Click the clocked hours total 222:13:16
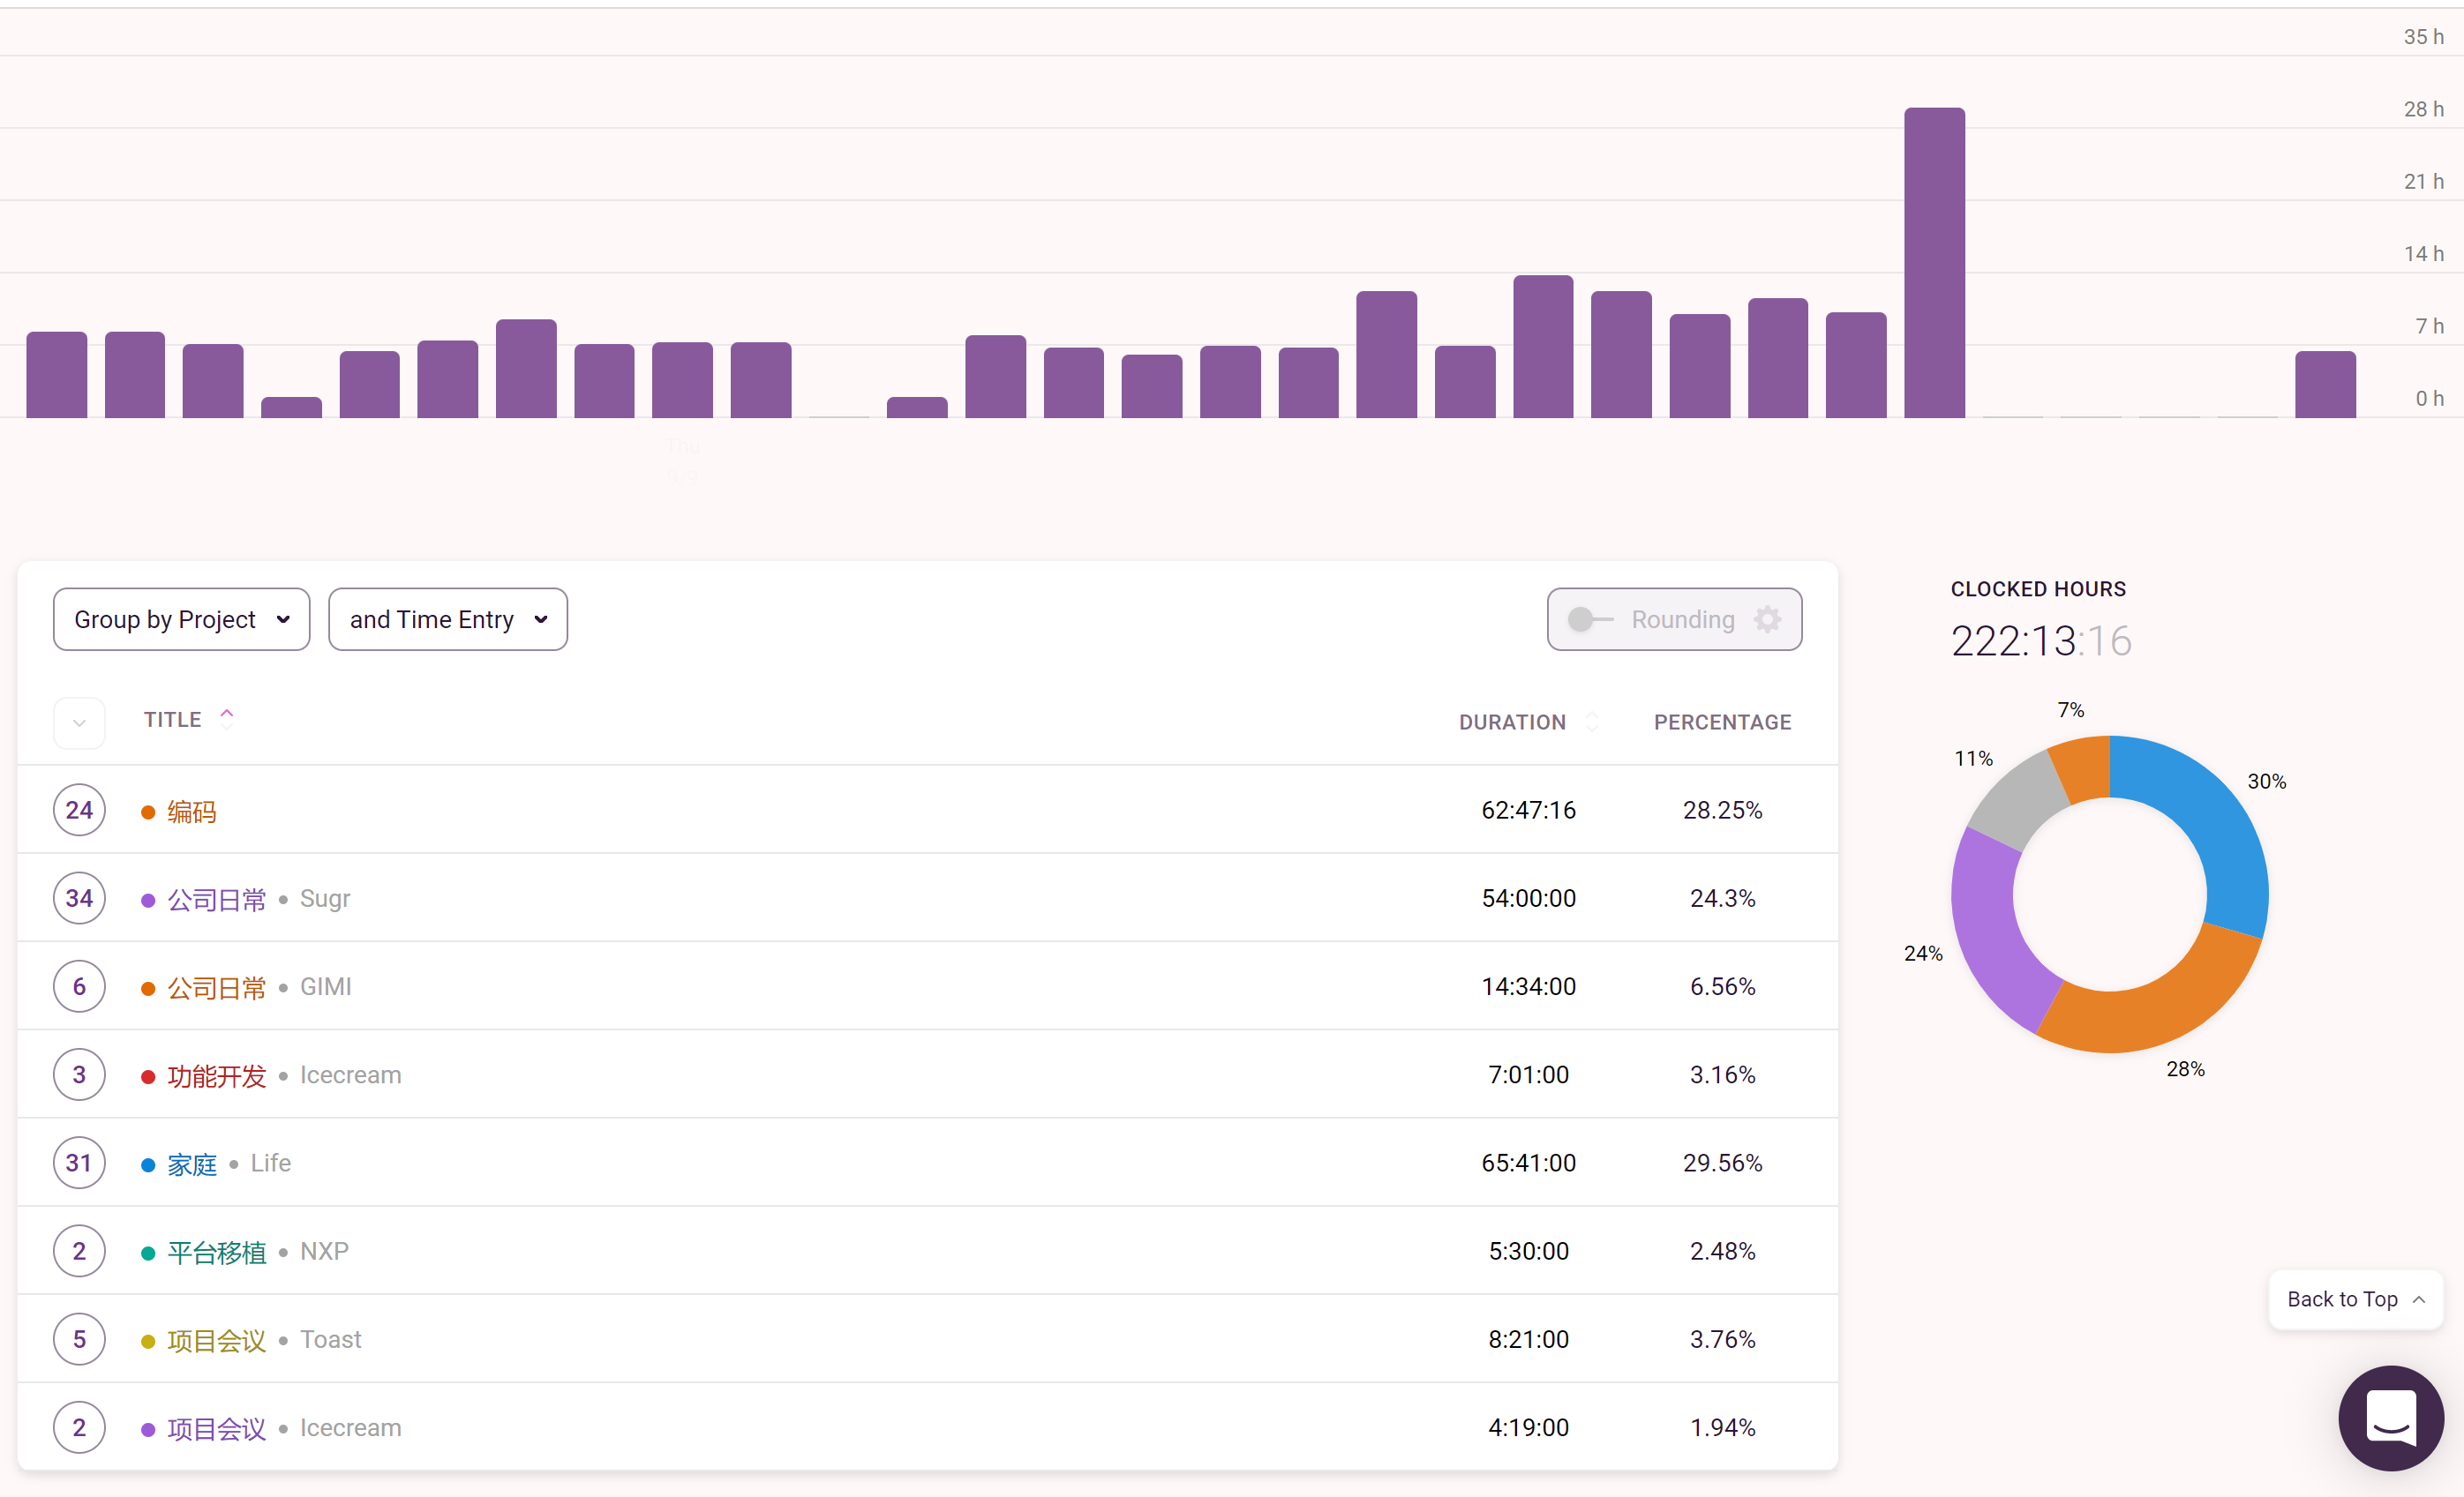The height and width of the screenshot is (1497, 2464). (x=2041, y=640)
